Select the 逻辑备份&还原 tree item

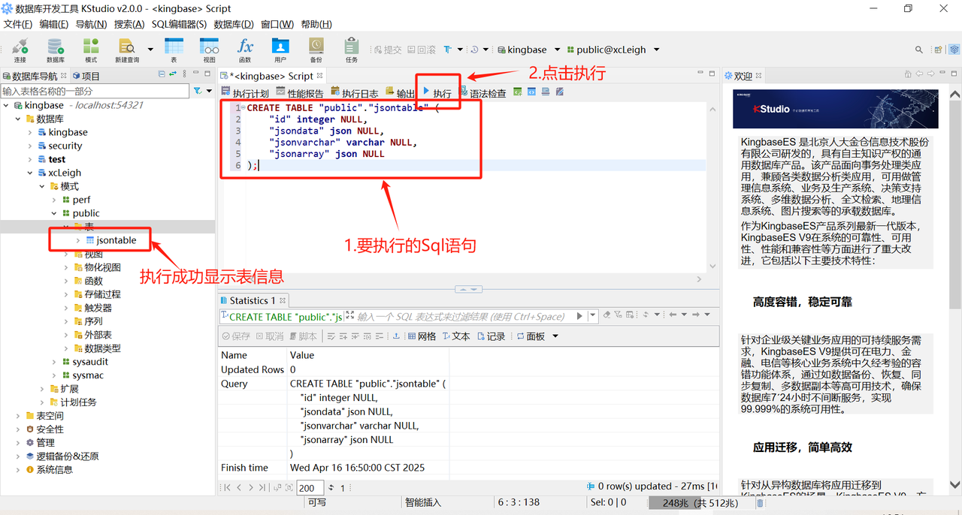pyautogui.click(x=62, y=456)
